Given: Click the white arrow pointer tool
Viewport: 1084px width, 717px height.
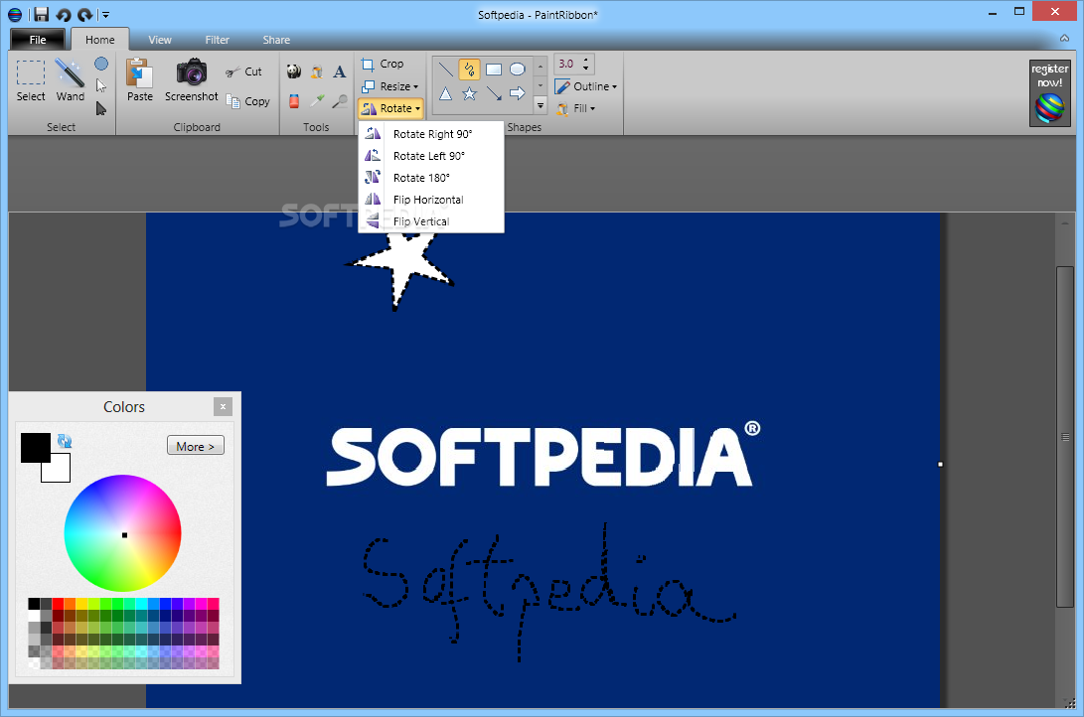Looking at the screenshot, I should point(101,85).
